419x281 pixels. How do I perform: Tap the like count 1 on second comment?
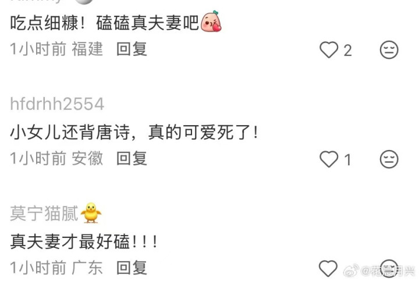click(347, 160)
